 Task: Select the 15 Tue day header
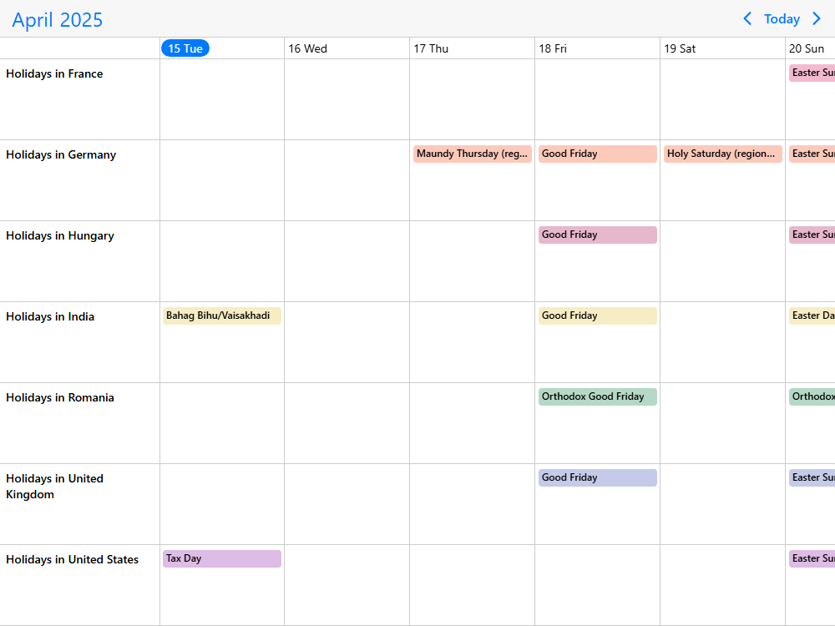(x=185, y=48)
